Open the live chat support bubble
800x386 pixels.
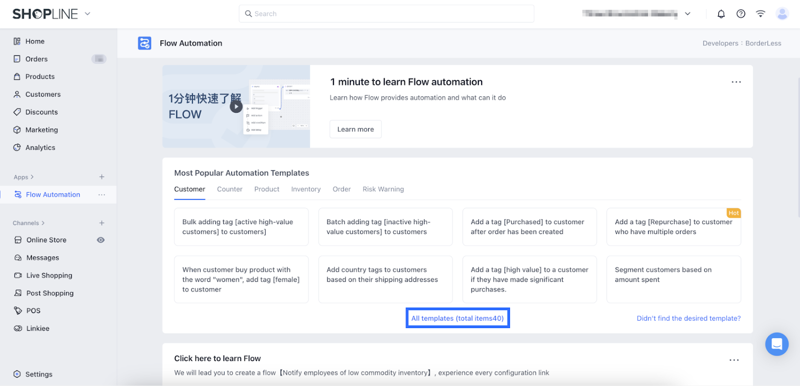(x=776, y=344)
